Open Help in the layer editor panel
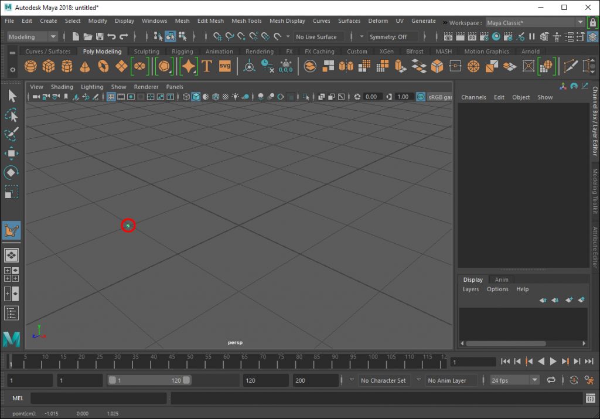 [521, 289]
